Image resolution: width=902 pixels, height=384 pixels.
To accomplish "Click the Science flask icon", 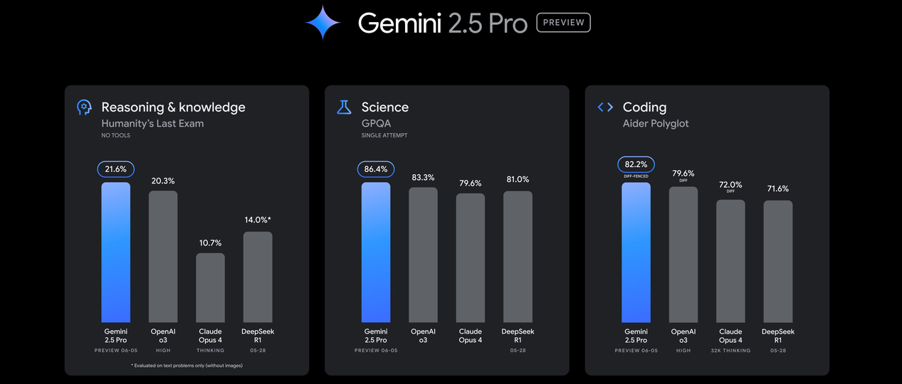I will pyautogui.click(x=344, y=107).
